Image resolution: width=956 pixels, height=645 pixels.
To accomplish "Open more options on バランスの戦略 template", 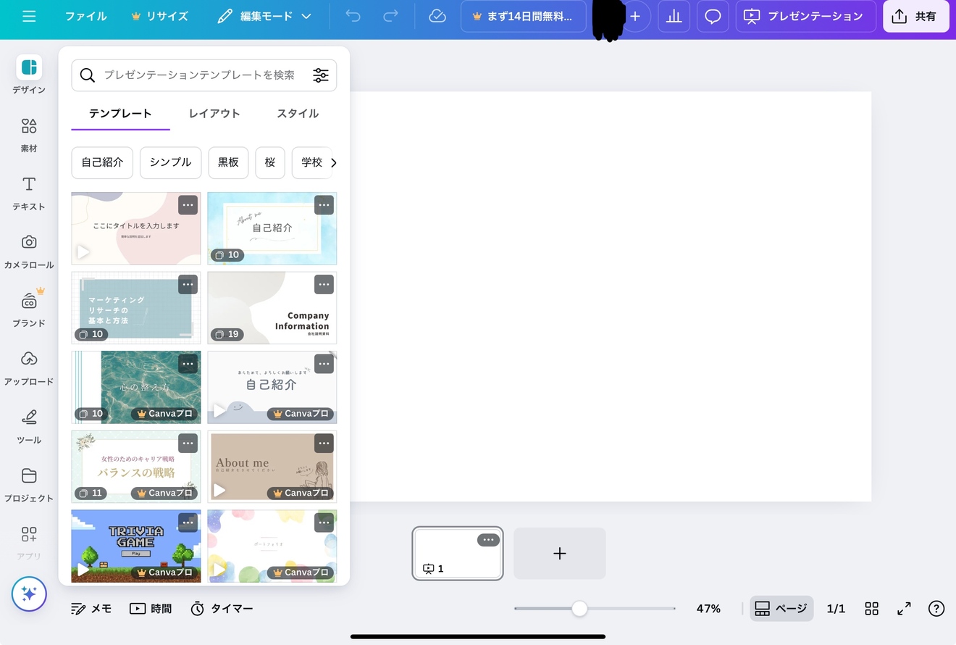I will (x=188, y=444).
